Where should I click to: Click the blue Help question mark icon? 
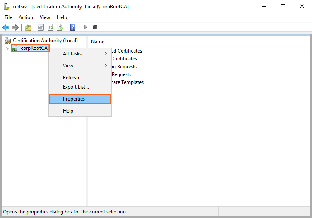73,28
